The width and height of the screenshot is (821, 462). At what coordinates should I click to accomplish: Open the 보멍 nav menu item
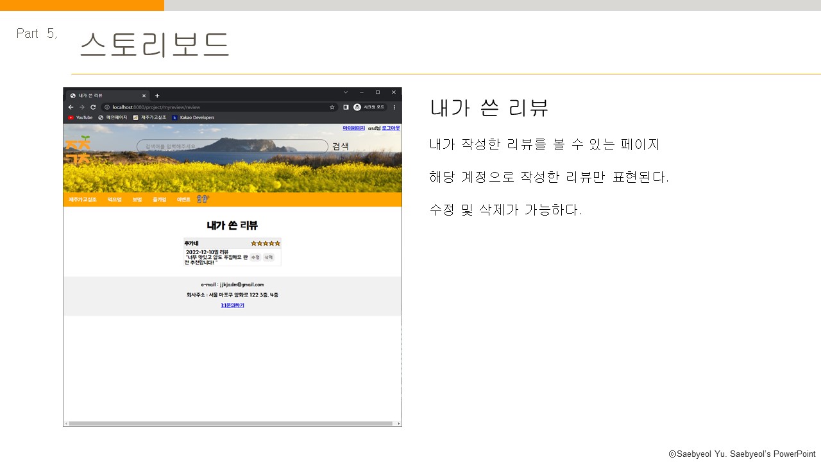pyautogui.click(x=137, y=200)
